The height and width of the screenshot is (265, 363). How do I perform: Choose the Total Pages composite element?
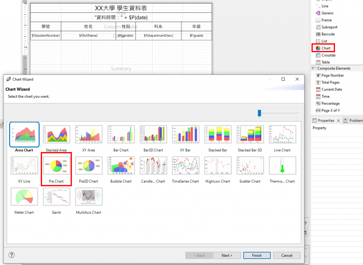pos(328,82)
